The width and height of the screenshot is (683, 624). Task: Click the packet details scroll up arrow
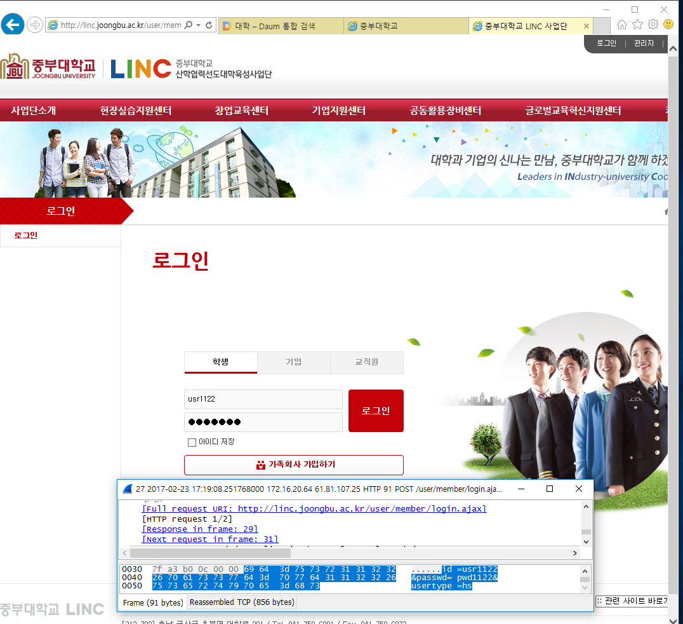587,506
